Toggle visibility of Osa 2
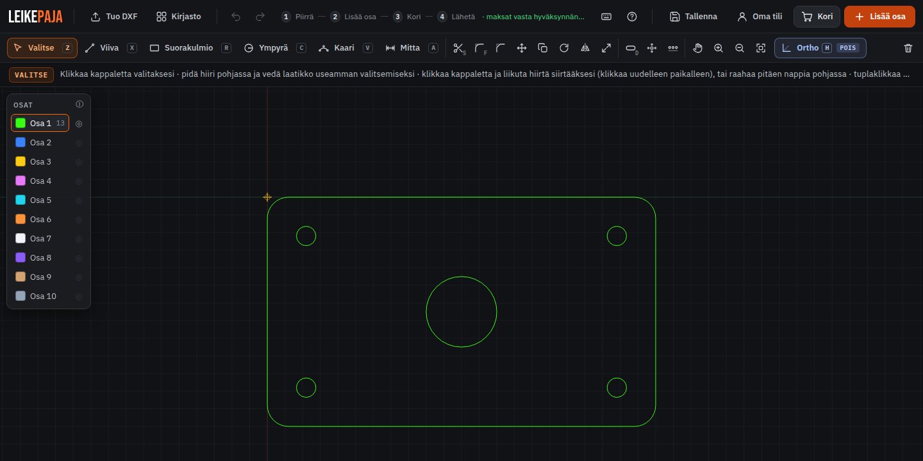The image size is (923, 461). coord(79,143)
